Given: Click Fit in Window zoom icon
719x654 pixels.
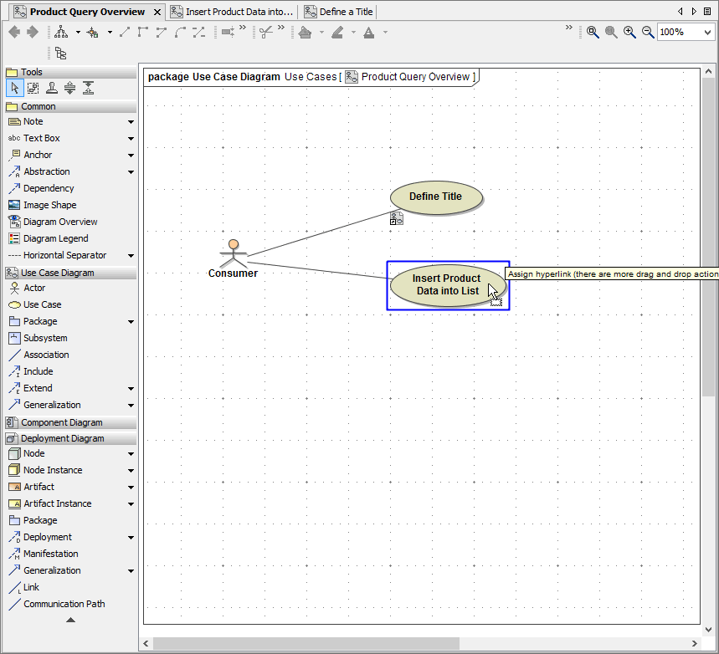Looking at the screenshot, I should point(593,32).
